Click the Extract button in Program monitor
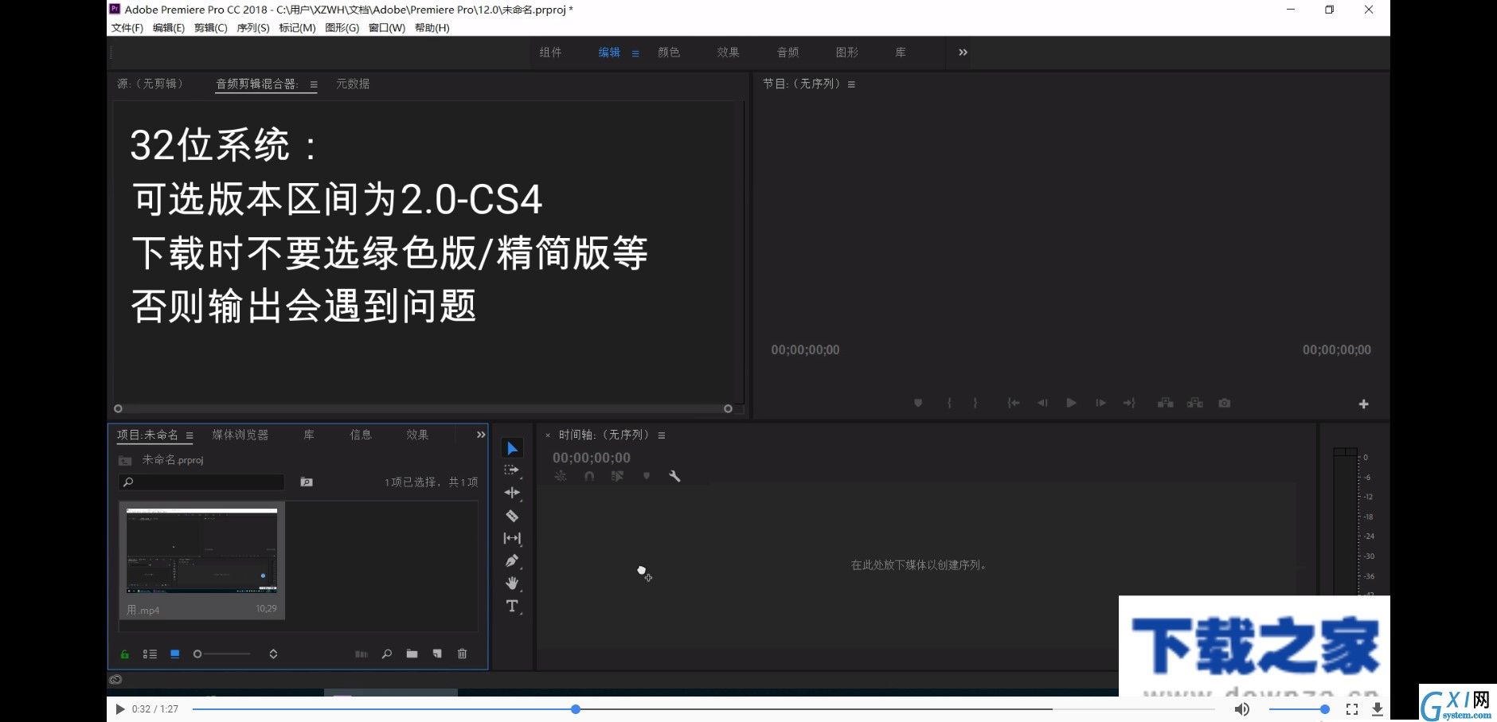 pyautogui.click(x=1195, y=404)
